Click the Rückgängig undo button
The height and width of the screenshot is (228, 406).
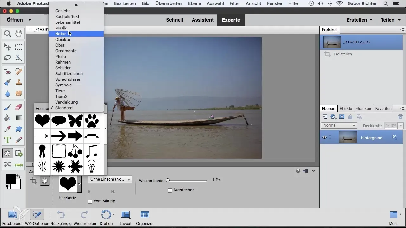tap(61, 217)
